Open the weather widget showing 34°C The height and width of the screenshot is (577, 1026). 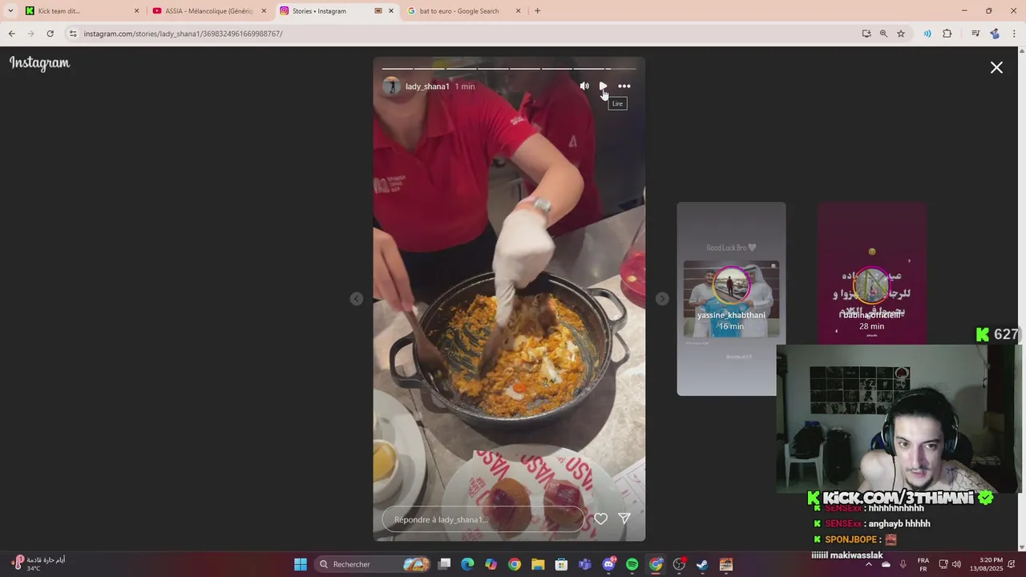click(38, 563)
